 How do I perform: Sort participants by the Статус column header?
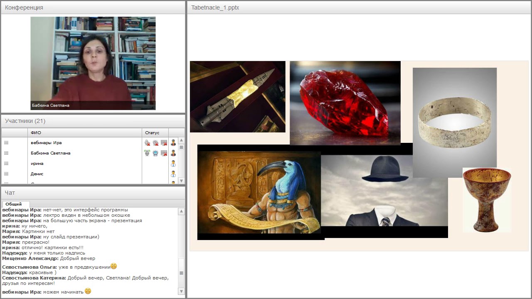click(x=155, y=133)
